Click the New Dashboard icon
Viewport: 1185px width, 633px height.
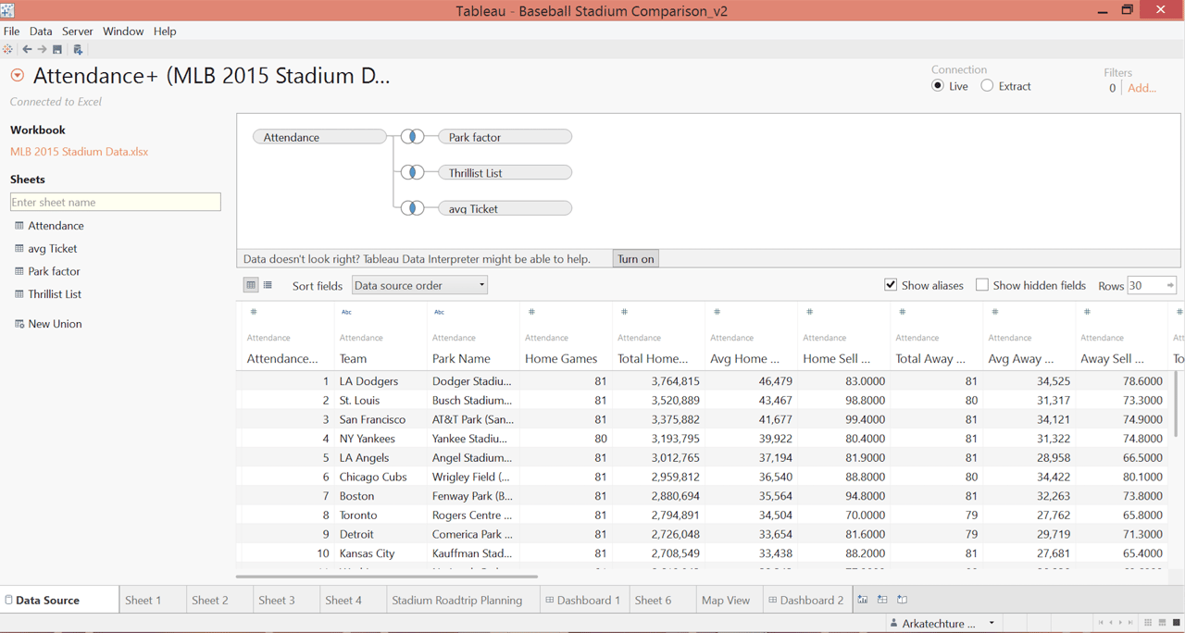click(882, 600)
